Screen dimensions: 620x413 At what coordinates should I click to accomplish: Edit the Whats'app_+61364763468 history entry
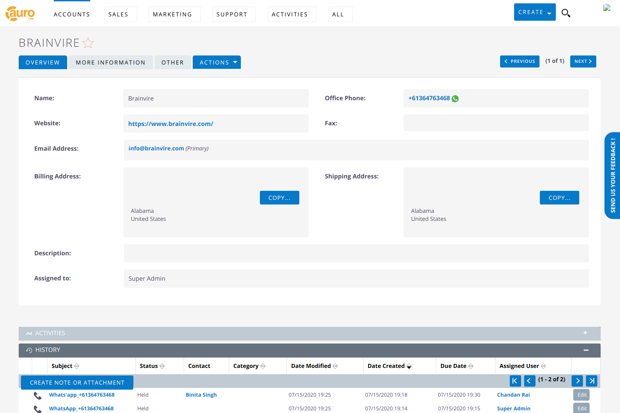coord(582,395)
